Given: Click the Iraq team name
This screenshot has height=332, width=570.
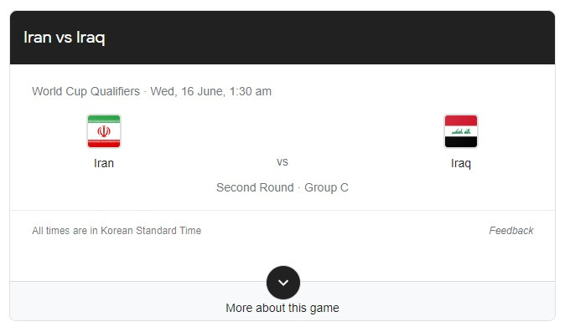Looking at the screenshot, I should pos(460,163).
